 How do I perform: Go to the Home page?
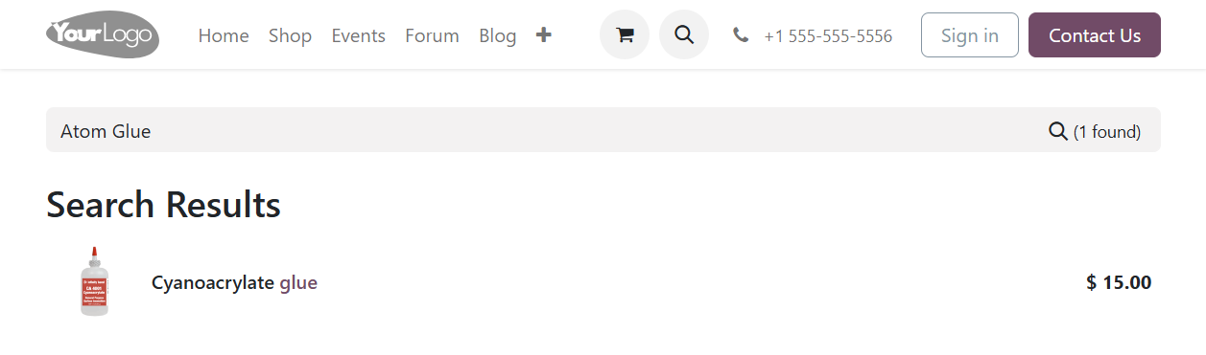click(224, 35)
